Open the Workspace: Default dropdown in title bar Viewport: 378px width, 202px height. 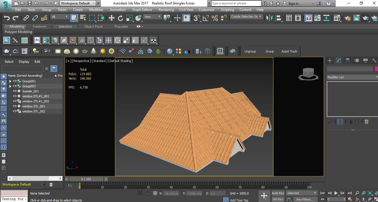pos(78,3)
